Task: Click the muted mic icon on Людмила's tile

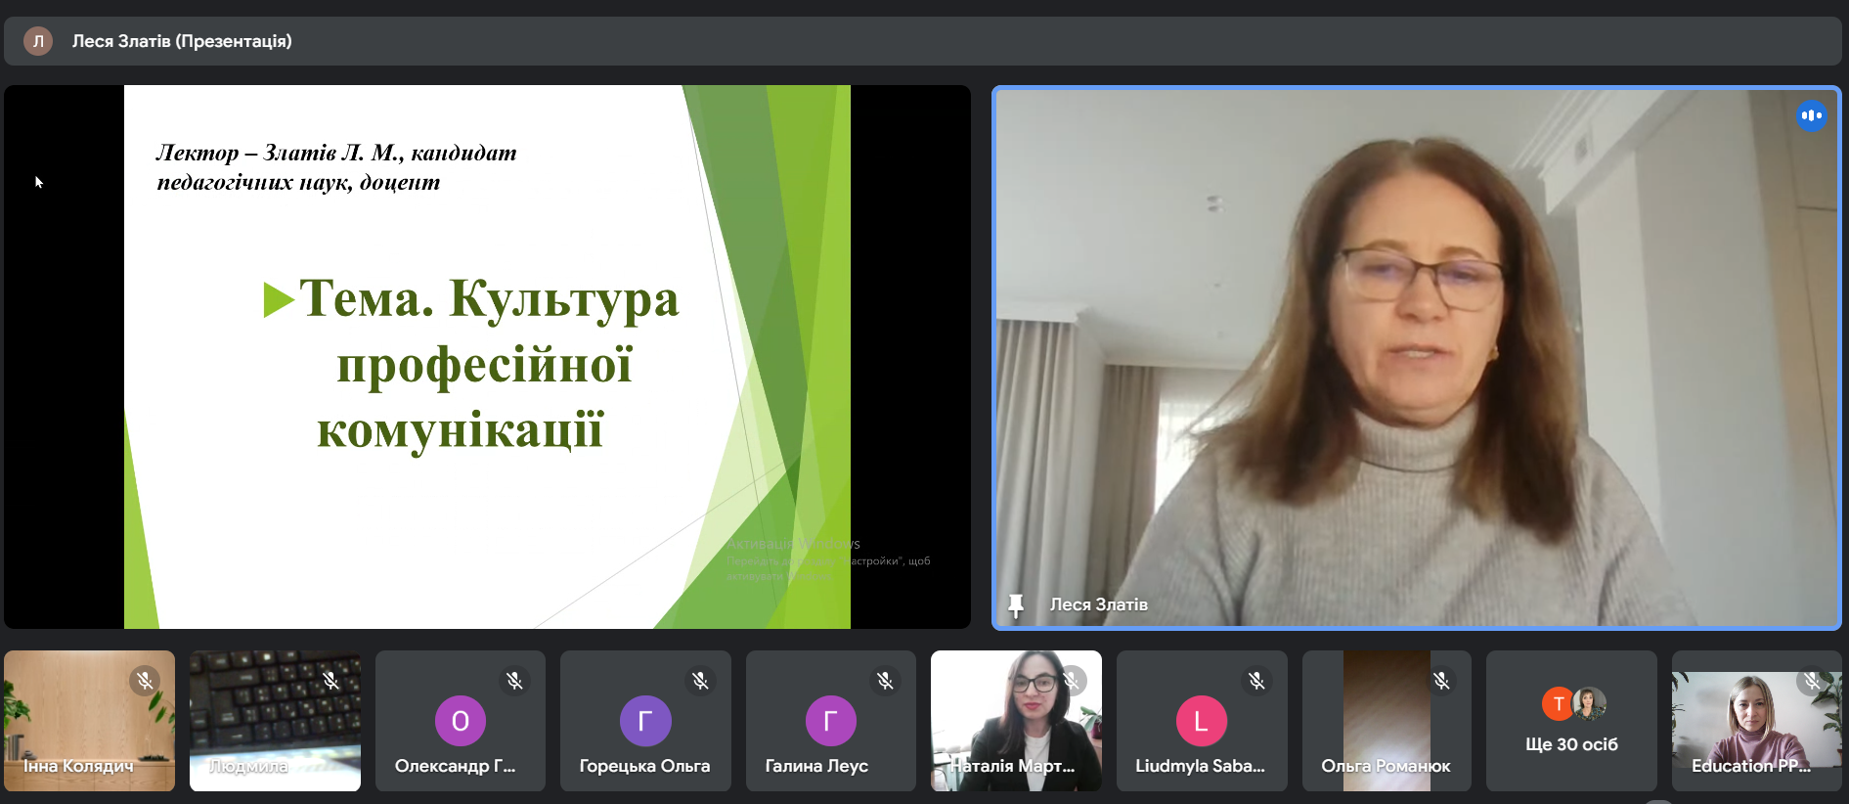Action: [x=330, y=680]
